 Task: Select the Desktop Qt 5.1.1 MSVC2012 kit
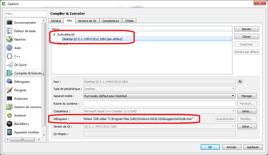click(x=92, y=39)
